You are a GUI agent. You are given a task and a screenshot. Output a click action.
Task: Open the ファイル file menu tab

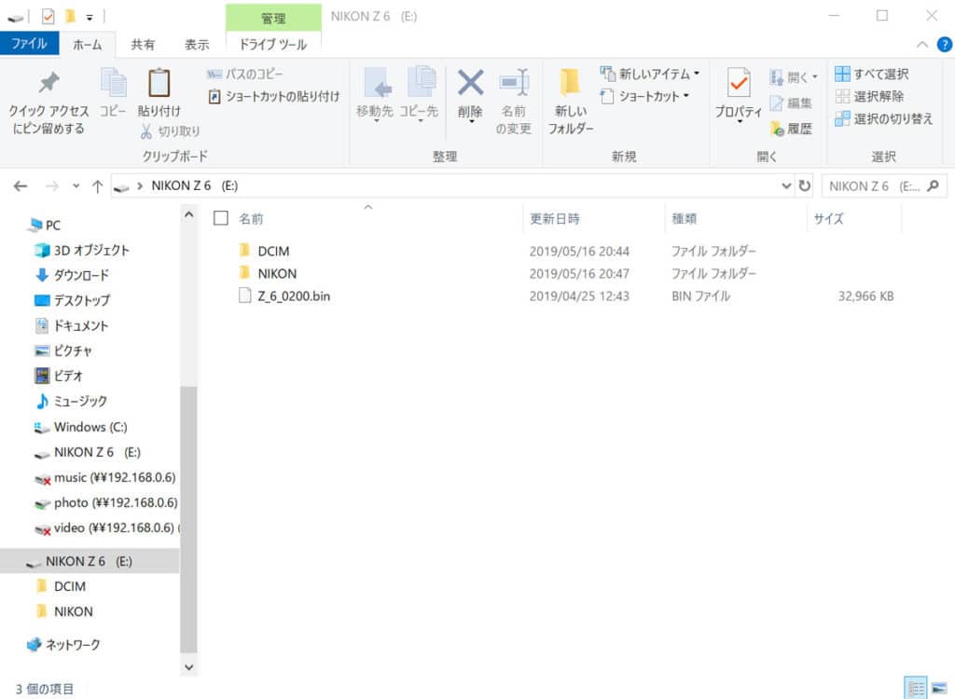(x=29, y=44)
